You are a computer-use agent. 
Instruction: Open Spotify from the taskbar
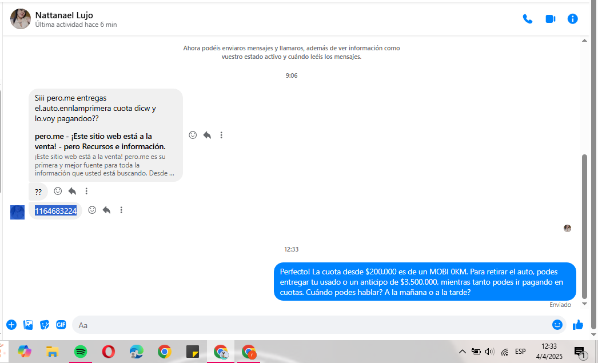80,352
